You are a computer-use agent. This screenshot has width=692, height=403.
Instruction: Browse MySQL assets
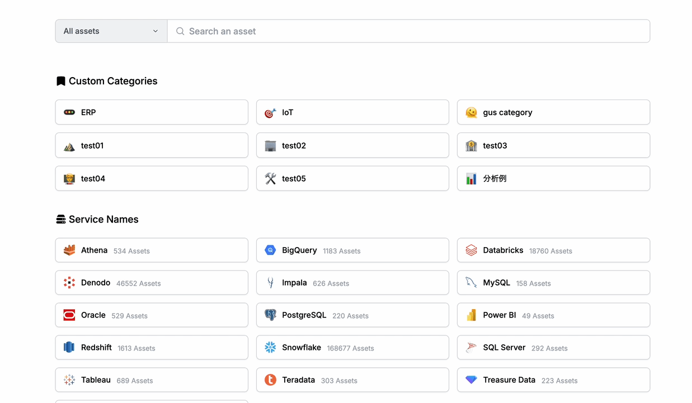[x=553, y=283]
